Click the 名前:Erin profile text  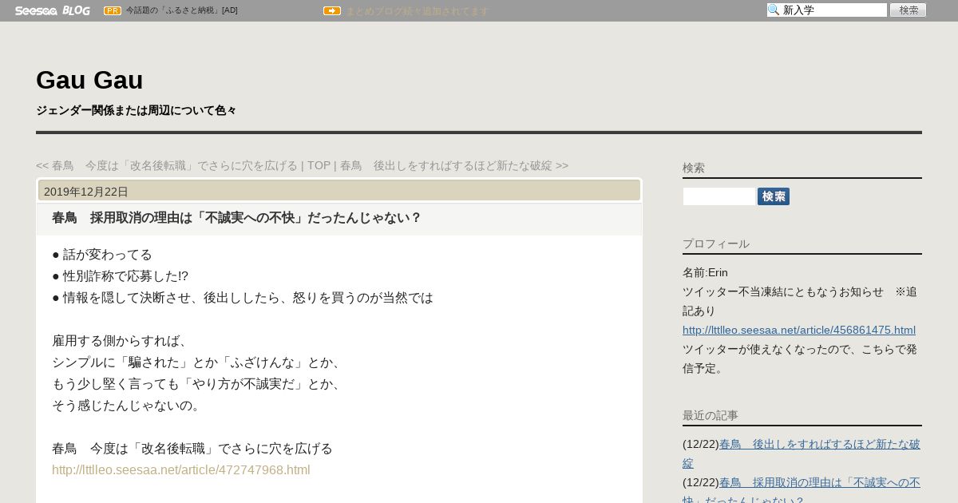pos(705,272)
